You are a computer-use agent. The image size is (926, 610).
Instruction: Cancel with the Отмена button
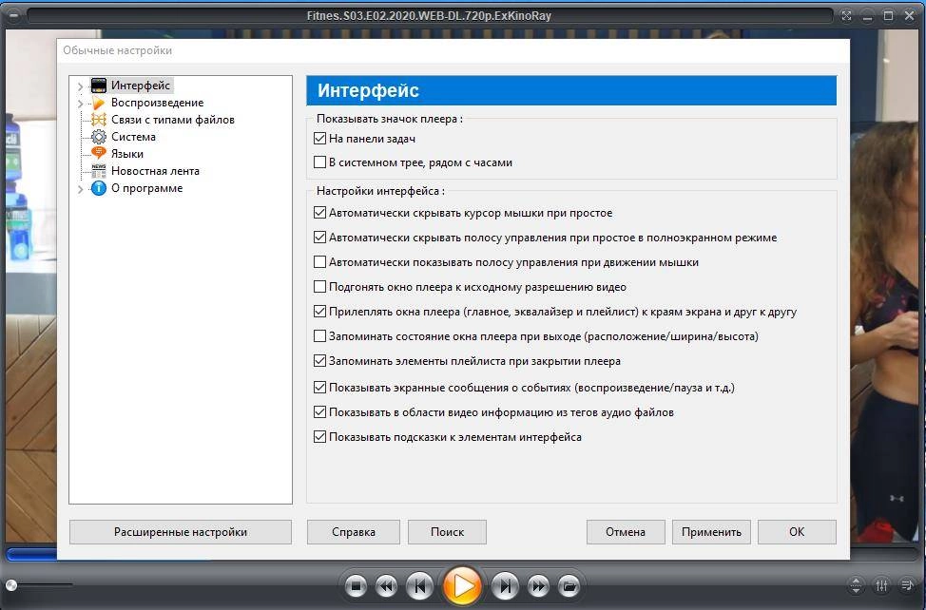point(626,532)
